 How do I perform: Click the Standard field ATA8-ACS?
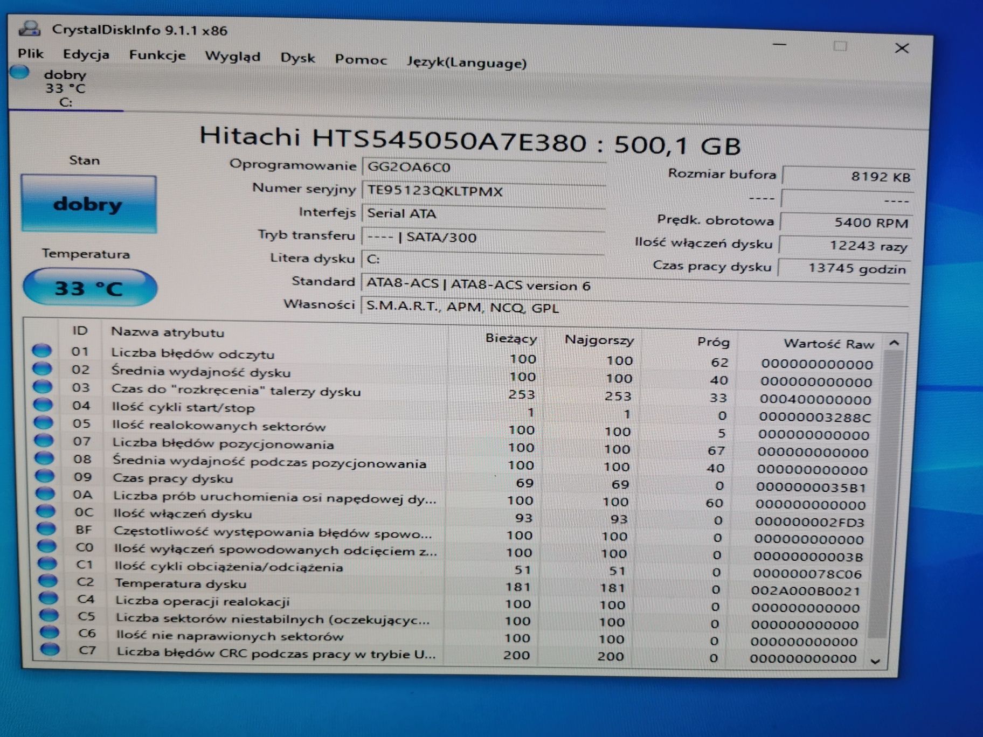[634, 284]
